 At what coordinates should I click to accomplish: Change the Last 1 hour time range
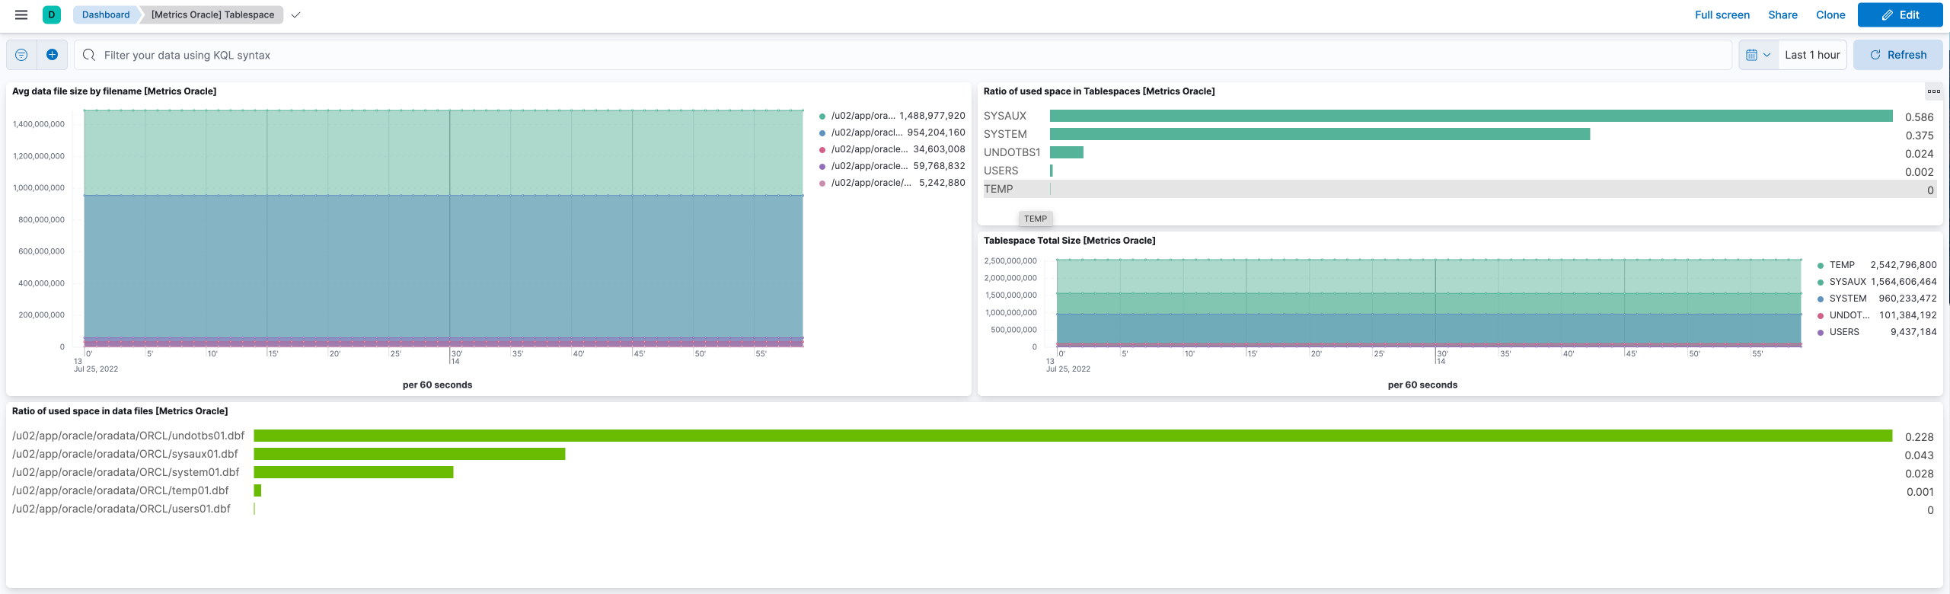[1812, 55]
